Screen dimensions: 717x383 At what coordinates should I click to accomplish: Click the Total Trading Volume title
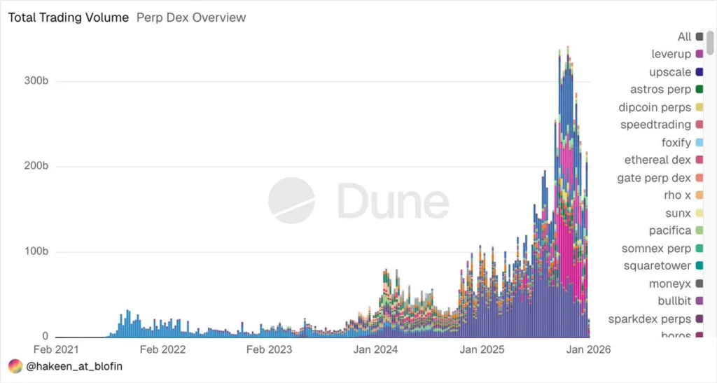click(68, 18)
